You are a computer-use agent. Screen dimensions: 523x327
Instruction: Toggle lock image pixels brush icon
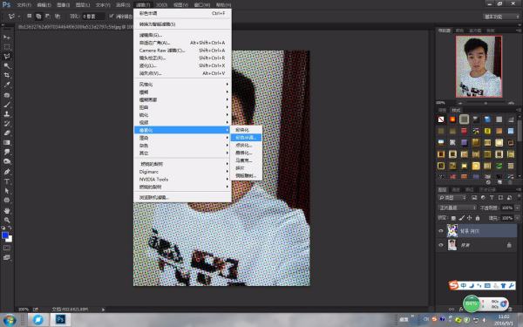click(461, 218)
